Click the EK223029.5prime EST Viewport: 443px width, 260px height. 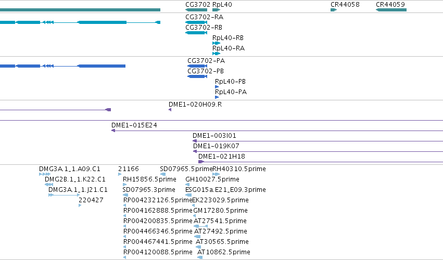193,205
